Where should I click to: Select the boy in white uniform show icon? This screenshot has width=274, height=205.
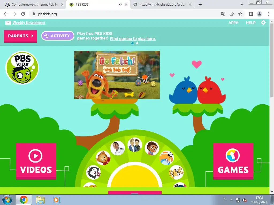(118, 148)
